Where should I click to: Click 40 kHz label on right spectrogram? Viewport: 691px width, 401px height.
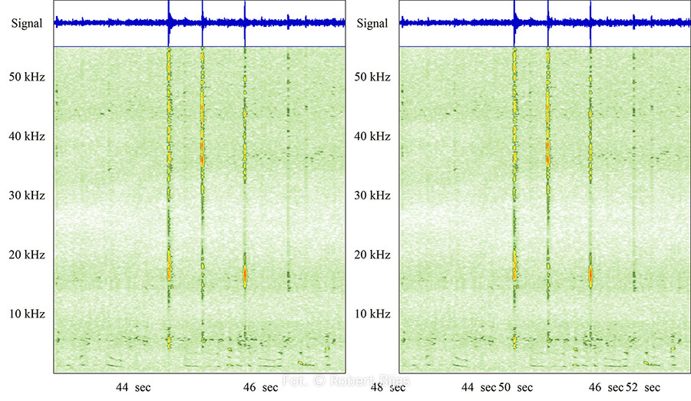[372, 136]
